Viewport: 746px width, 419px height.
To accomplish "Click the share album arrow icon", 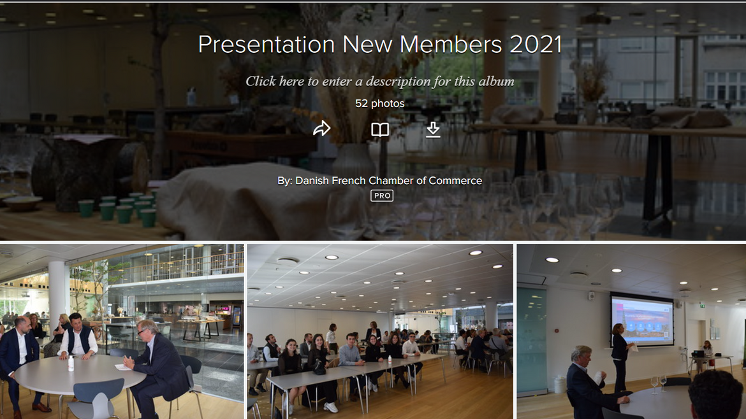I will (x=321, y=129).
